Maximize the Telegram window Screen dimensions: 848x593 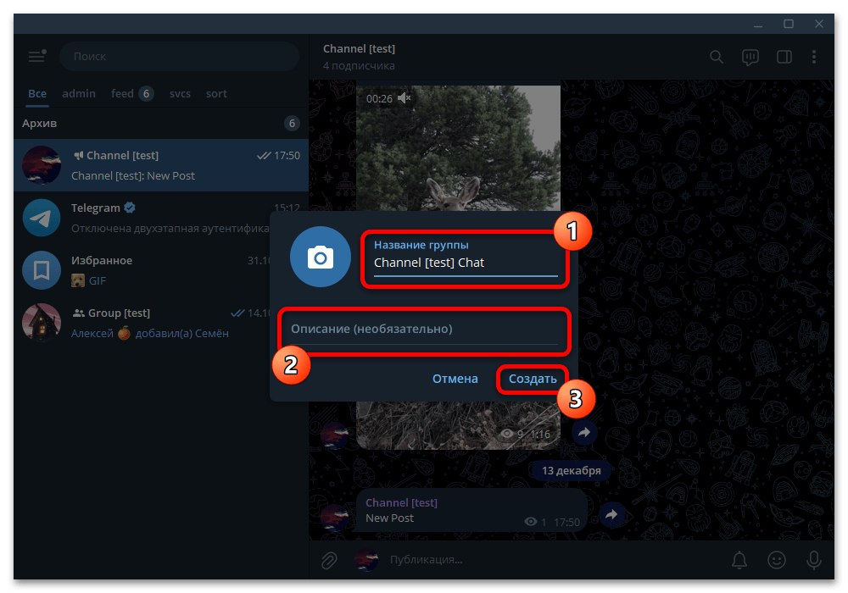(789, 24)
